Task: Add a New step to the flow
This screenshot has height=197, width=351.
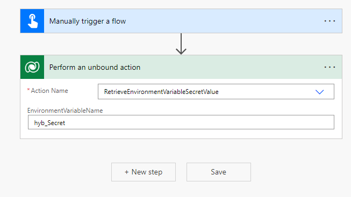Action: (x=144, y=172)
